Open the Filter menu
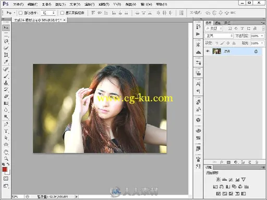 coord(104,4)
